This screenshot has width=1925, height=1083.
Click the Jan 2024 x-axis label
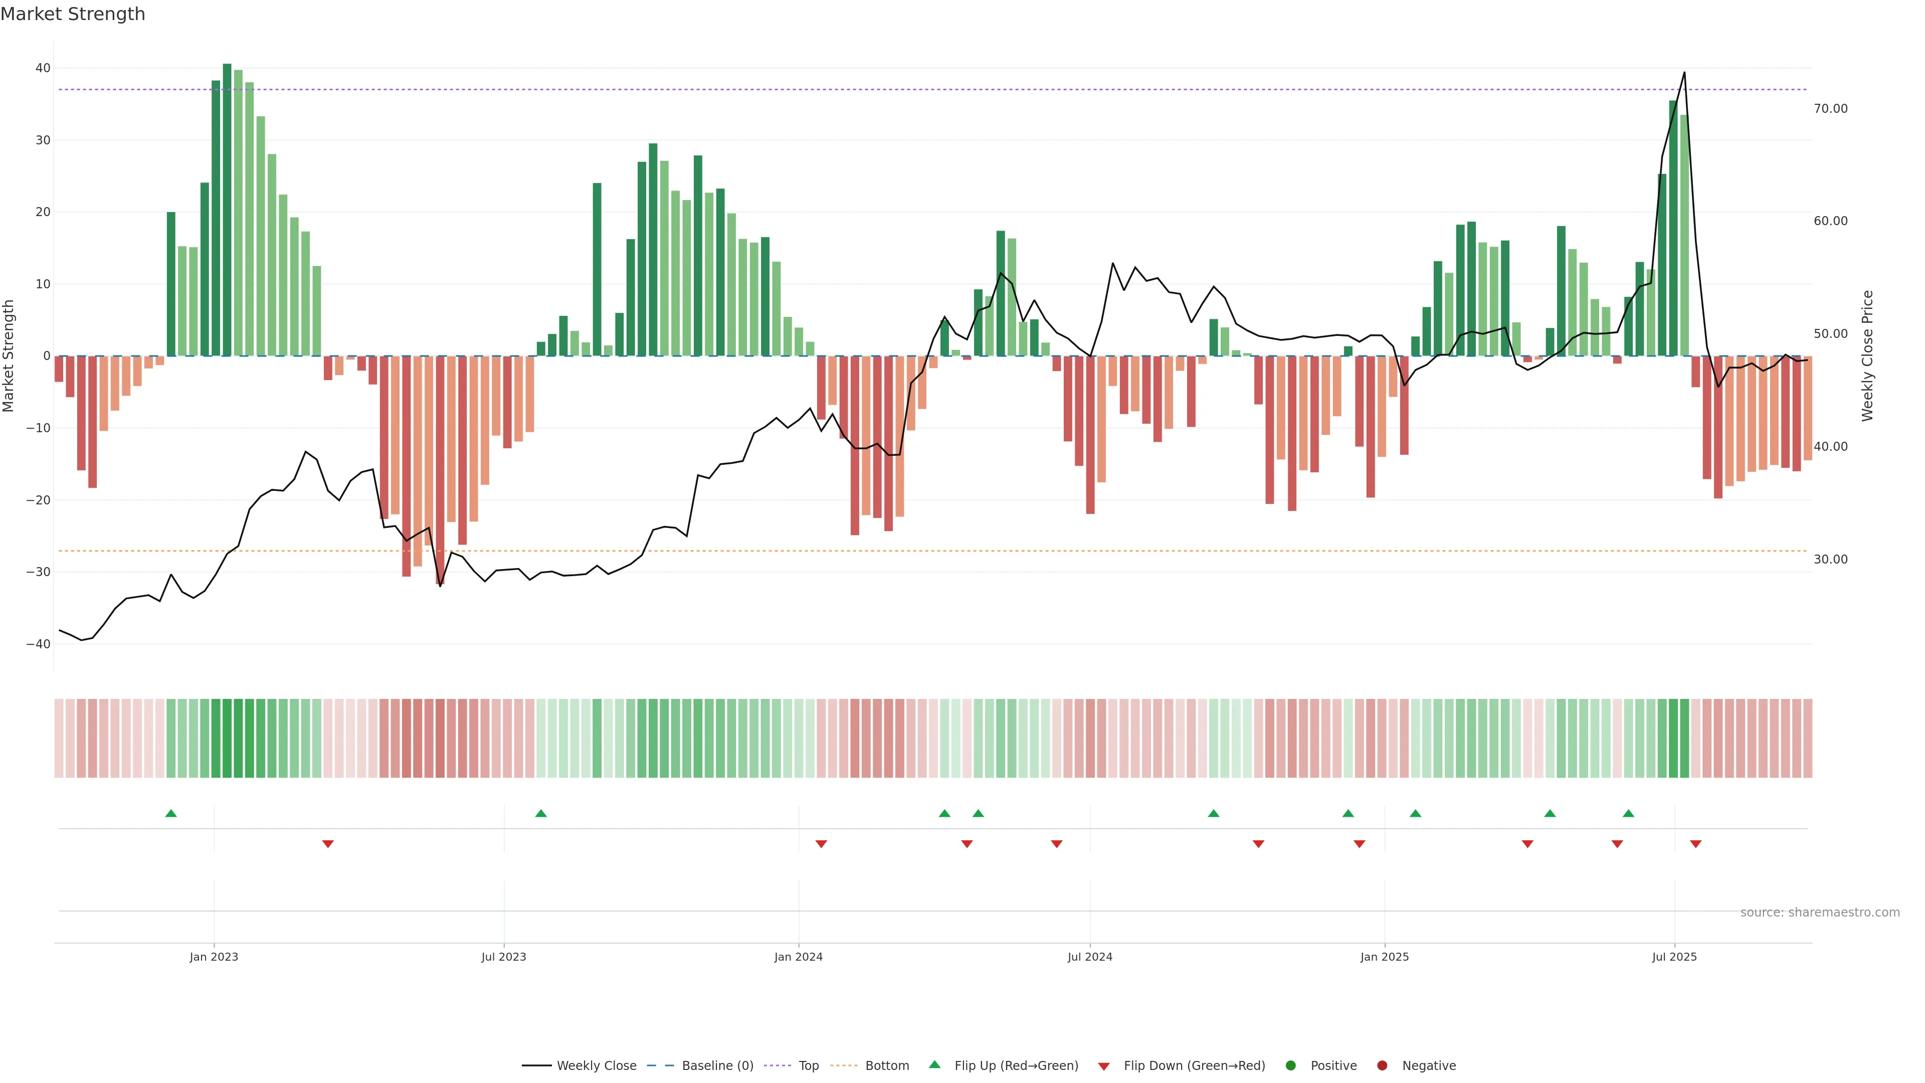click(798, 957)
